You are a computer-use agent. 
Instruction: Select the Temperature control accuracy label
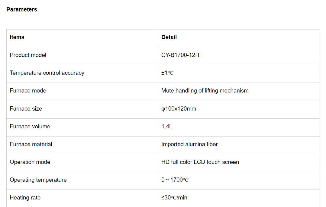click(x=47, y=73)
